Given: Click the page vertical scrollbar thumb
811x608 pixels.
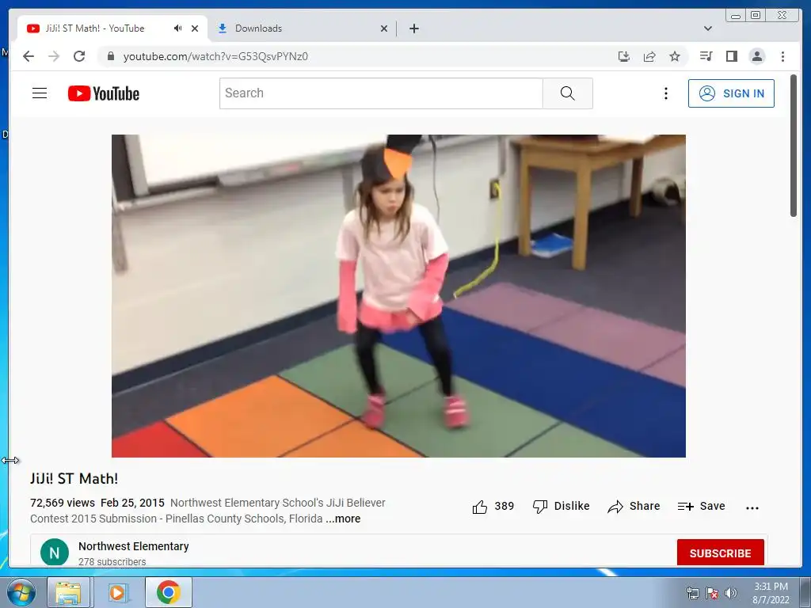Looking at the screenshot, I should click(x=794, y=146).
